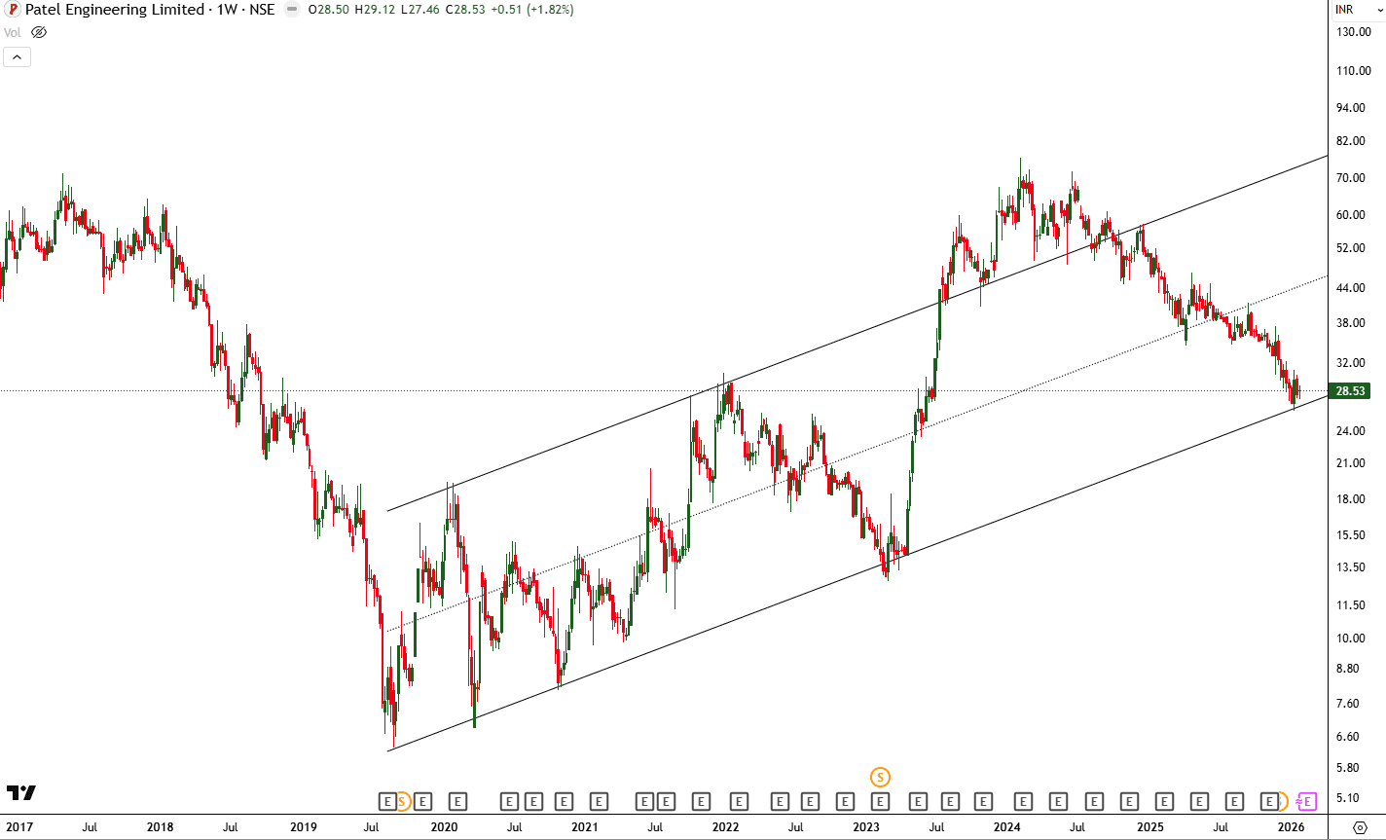This screenshot has height=840, width=1386.
Task: Click the low value L27.46
Action: [421, 10]
